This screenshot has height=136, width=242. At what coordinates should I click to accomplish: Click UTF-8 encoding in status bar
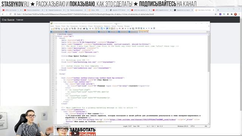(192, 126)
